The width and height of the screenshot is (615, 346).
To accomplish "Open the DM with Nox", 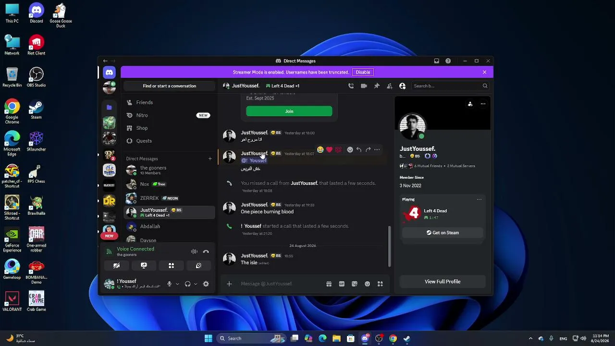I will [x=169, y=184].
